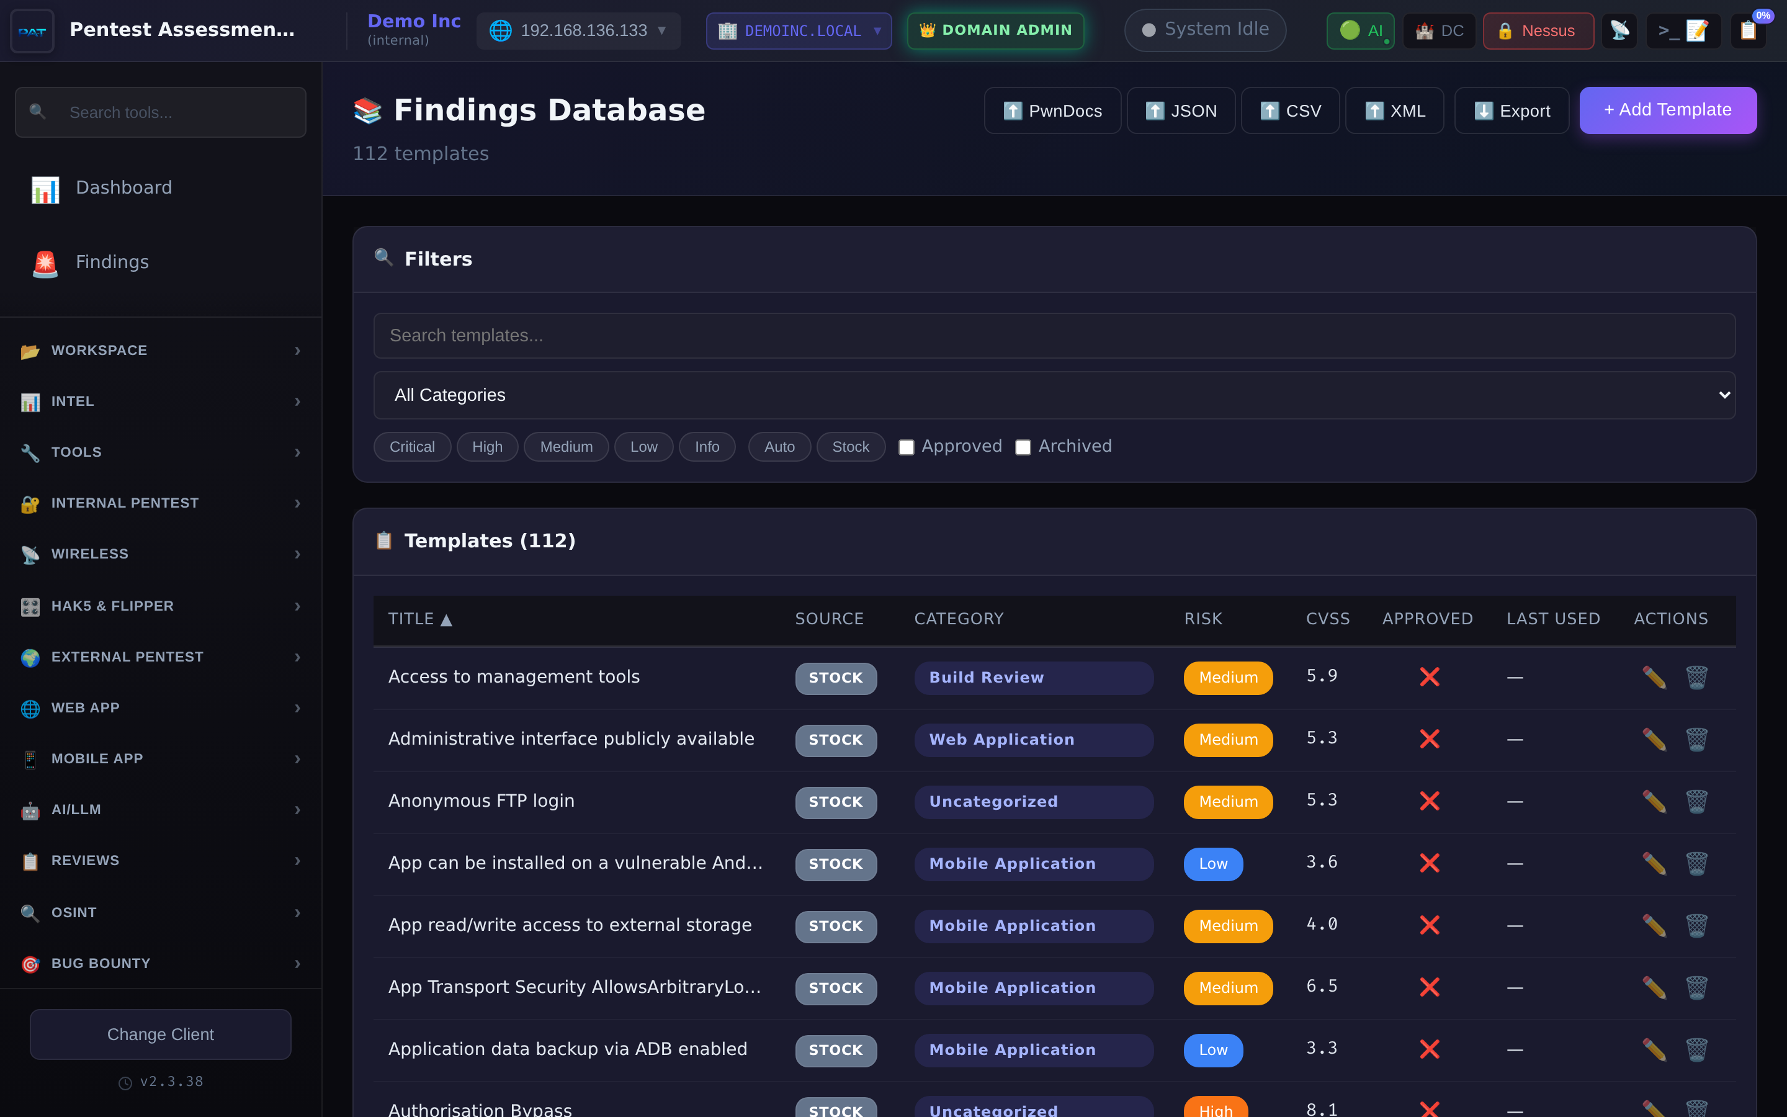Click the satellite dish icon in the header
Screen dimensions: 1787x1117
click(1620, 30)
